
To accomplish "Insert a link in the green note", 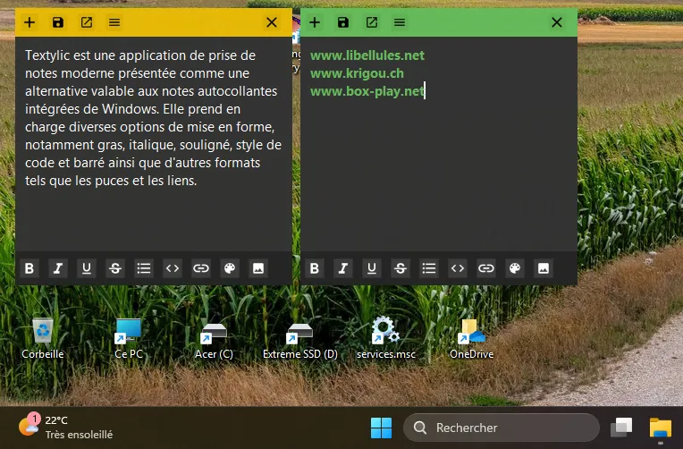I will [x=486, y=268].
